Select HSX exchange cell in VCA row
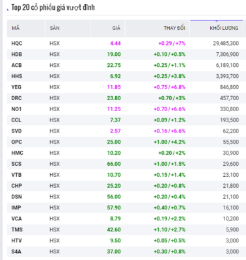Screen dimensions: 246x260 [55, 218]
